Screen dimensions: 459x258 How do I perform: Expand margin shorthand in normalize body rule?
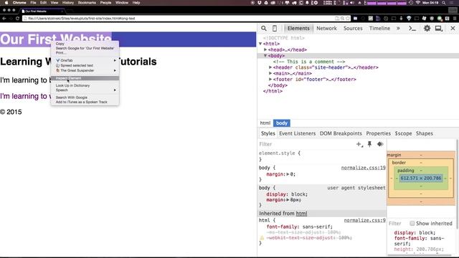click(288, 174)
